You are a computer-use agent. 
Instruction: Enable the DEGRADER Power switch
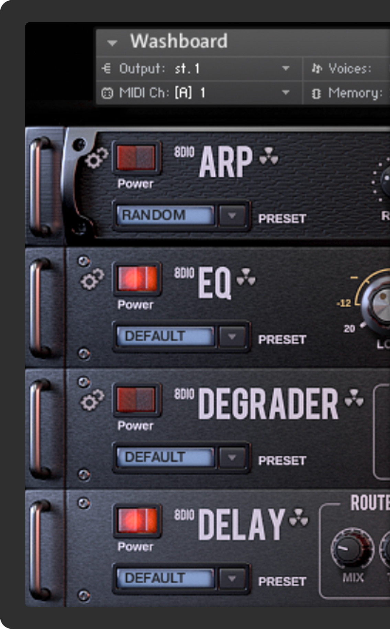click(x=136, y=399)
